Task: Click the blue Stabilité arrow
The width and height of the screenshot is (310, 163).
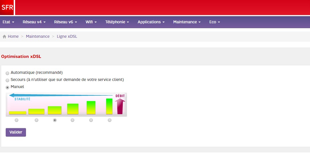Action: point(61,95)
